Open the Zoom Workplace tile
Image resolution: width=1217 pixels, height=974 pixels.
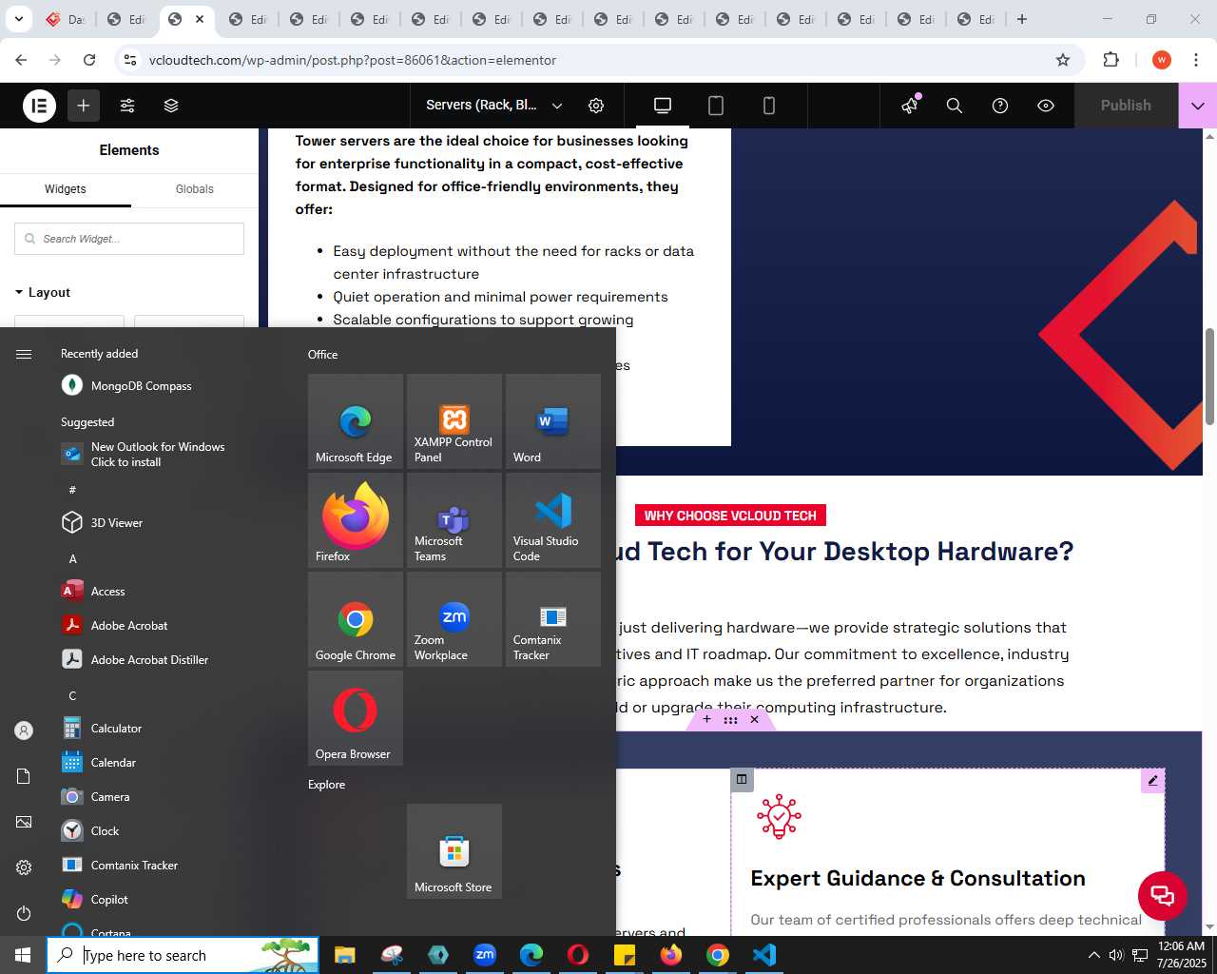tap(454, 619)
